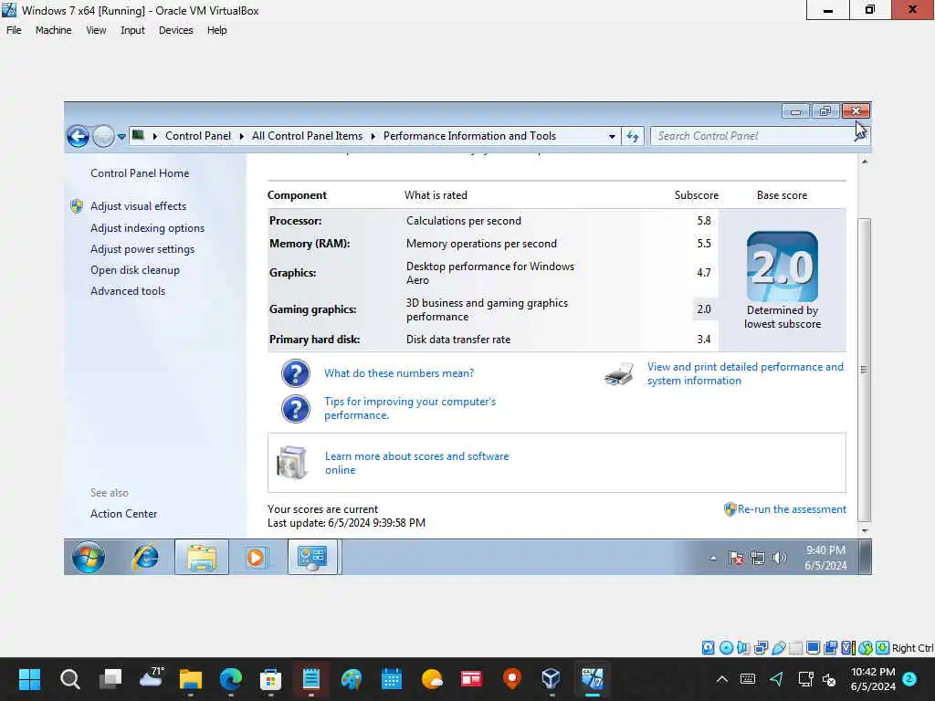Open Learn more about scores and software online

coord(416,463)
